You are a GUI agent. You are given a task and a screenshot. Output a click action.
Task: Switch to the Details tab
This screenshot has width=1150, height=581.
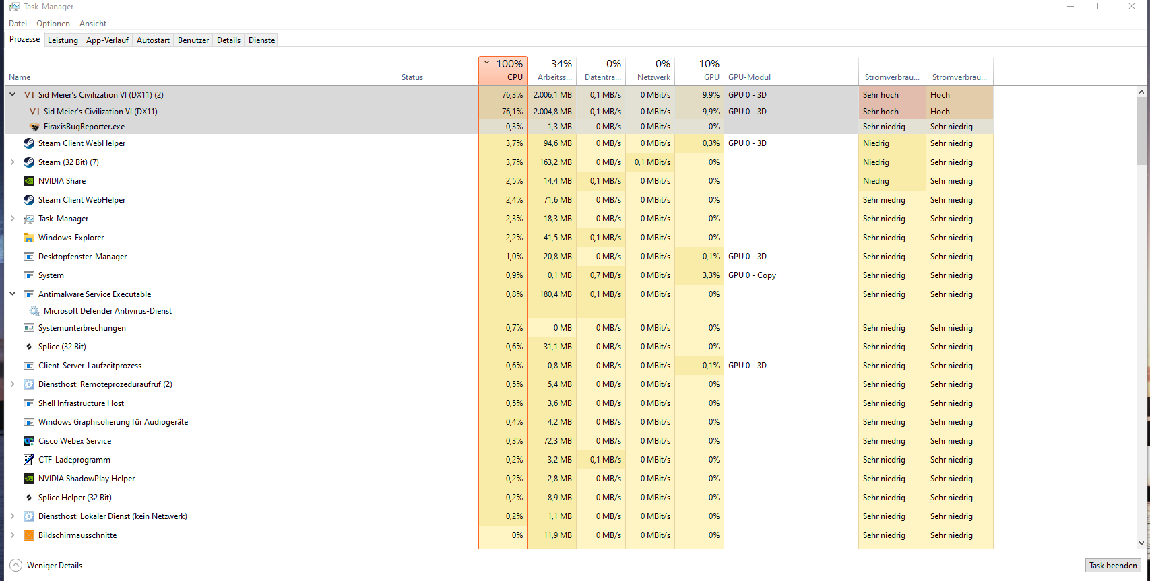pyautogui.click(x=228, y=40)
